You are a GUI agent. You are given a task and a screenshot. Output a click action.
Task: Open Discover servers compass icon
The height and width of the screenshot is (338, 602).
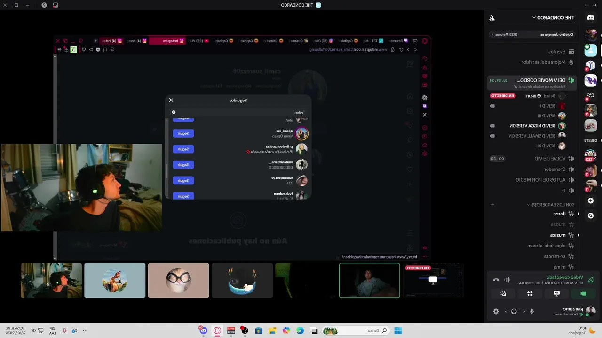[591, 215]
